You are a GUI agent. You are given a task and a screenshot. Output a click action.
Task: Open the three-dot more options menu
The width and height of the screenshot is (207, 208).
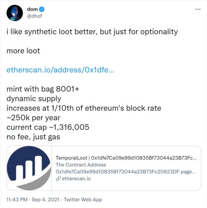click(198, 9)
